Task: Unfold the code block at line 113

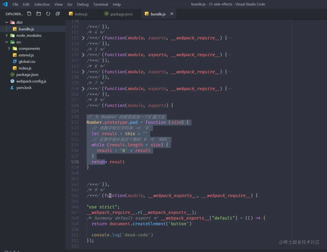Action: (83, 38)
